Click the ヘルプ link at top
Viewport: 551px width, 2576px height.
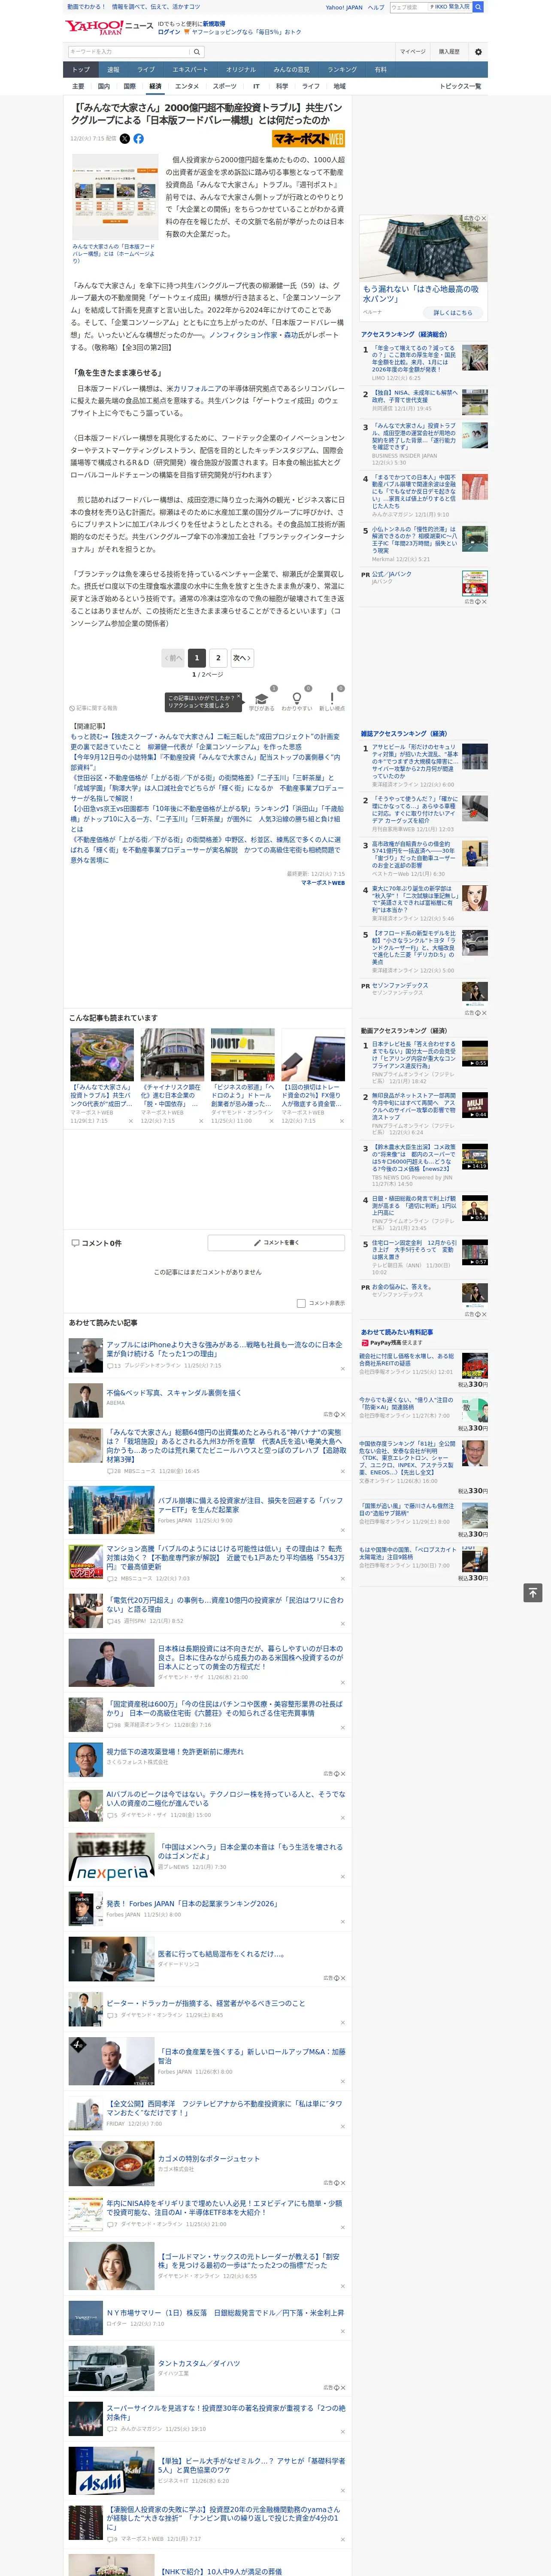[x=375, y=7]
